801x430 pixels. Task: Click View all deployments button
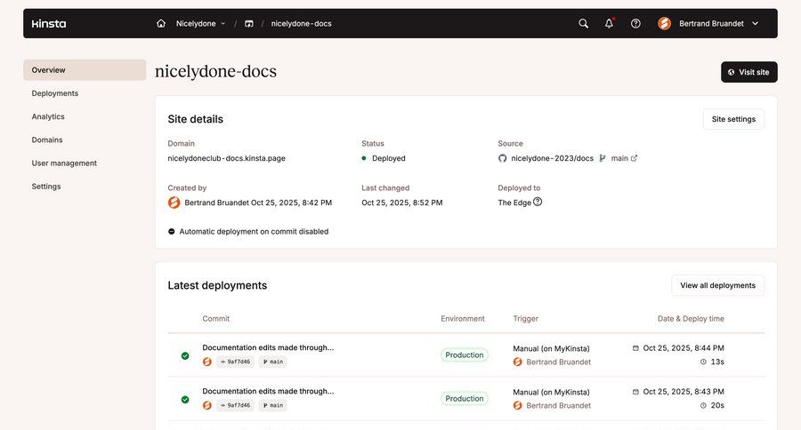click(x=717, y=285)
